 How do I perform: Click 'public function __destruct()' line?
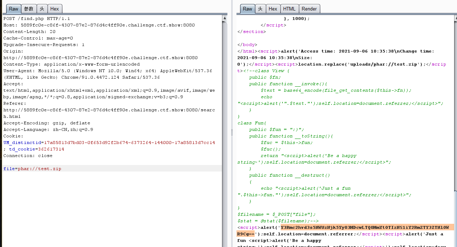pyautogui.click(x=289, y=175)
